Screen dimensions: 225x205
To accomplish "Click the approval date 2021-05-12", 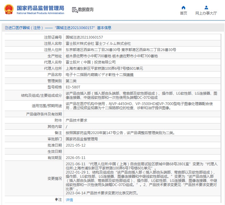I will (75, 145).
